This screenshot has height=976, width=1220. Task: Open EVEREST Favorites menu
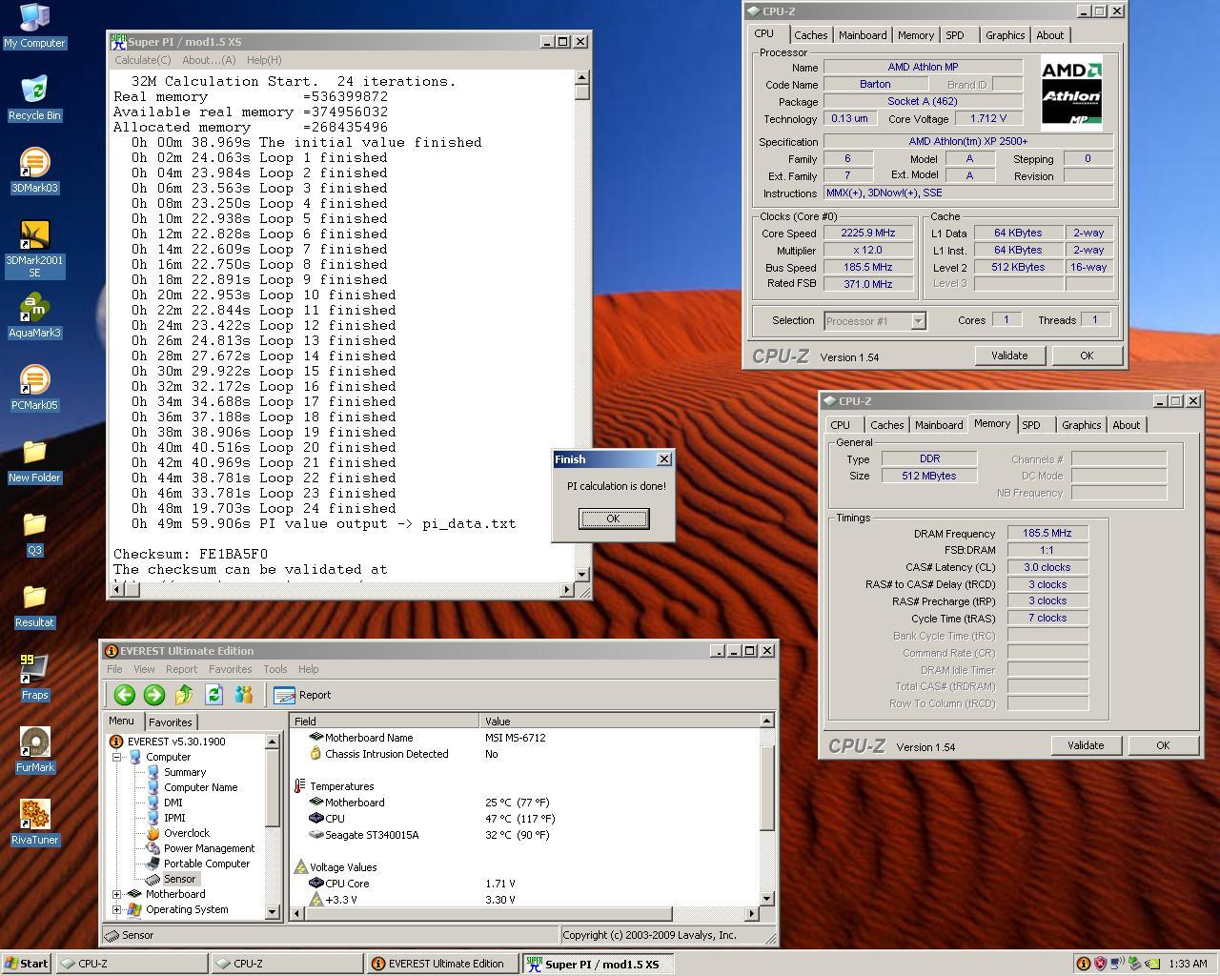pos(230,669)
